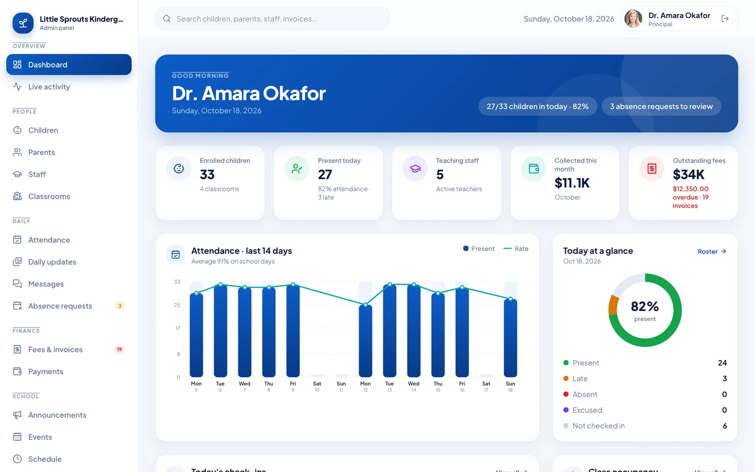The width and height of the screenshot is (755, 472).
Task: Click the Live activity pulse icon
Action: [17, 87]
